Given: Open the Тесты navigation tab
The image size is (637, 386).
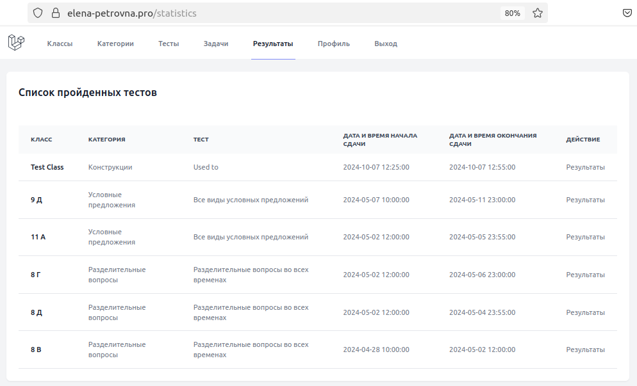Looking at the screenshot, I should [169, 44].
